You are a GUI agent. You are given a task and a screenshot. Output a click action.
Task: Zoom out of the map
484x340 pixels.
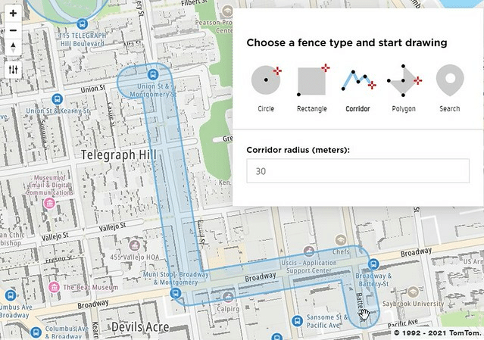13,31
